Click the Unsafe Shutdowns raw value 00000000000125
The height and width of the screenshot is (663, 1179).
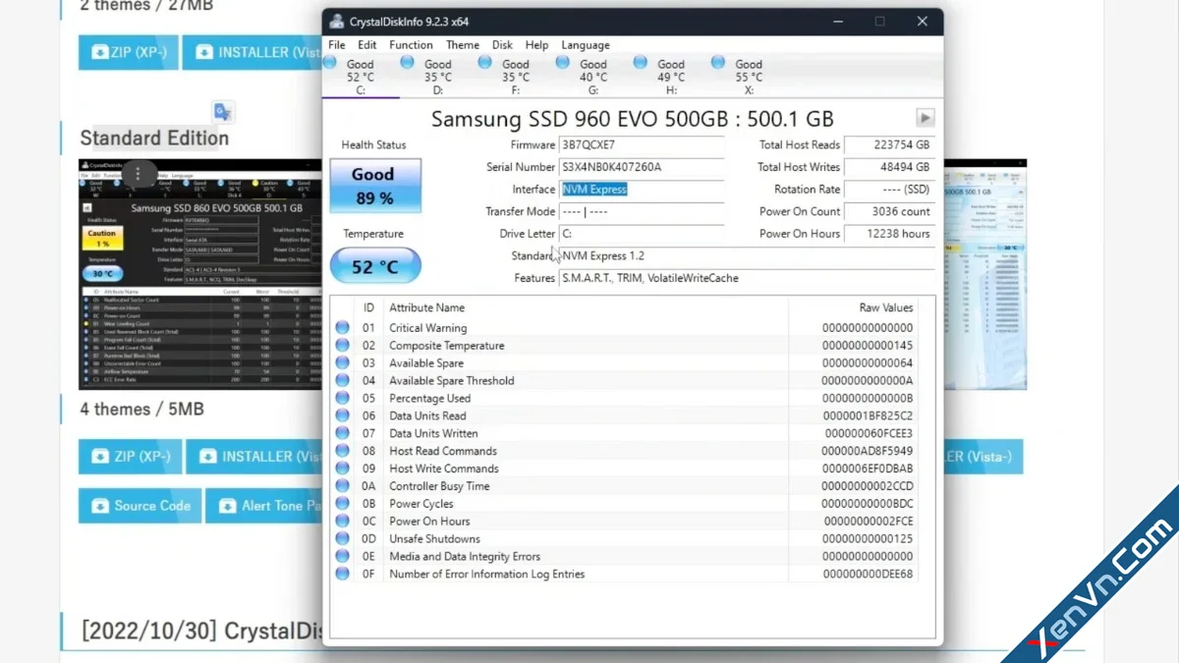point(868,539)
